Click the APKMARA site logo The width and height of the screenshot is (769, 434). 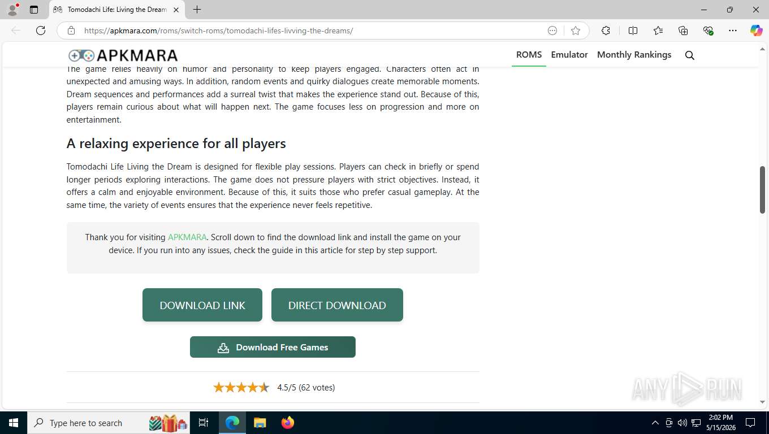123,55
